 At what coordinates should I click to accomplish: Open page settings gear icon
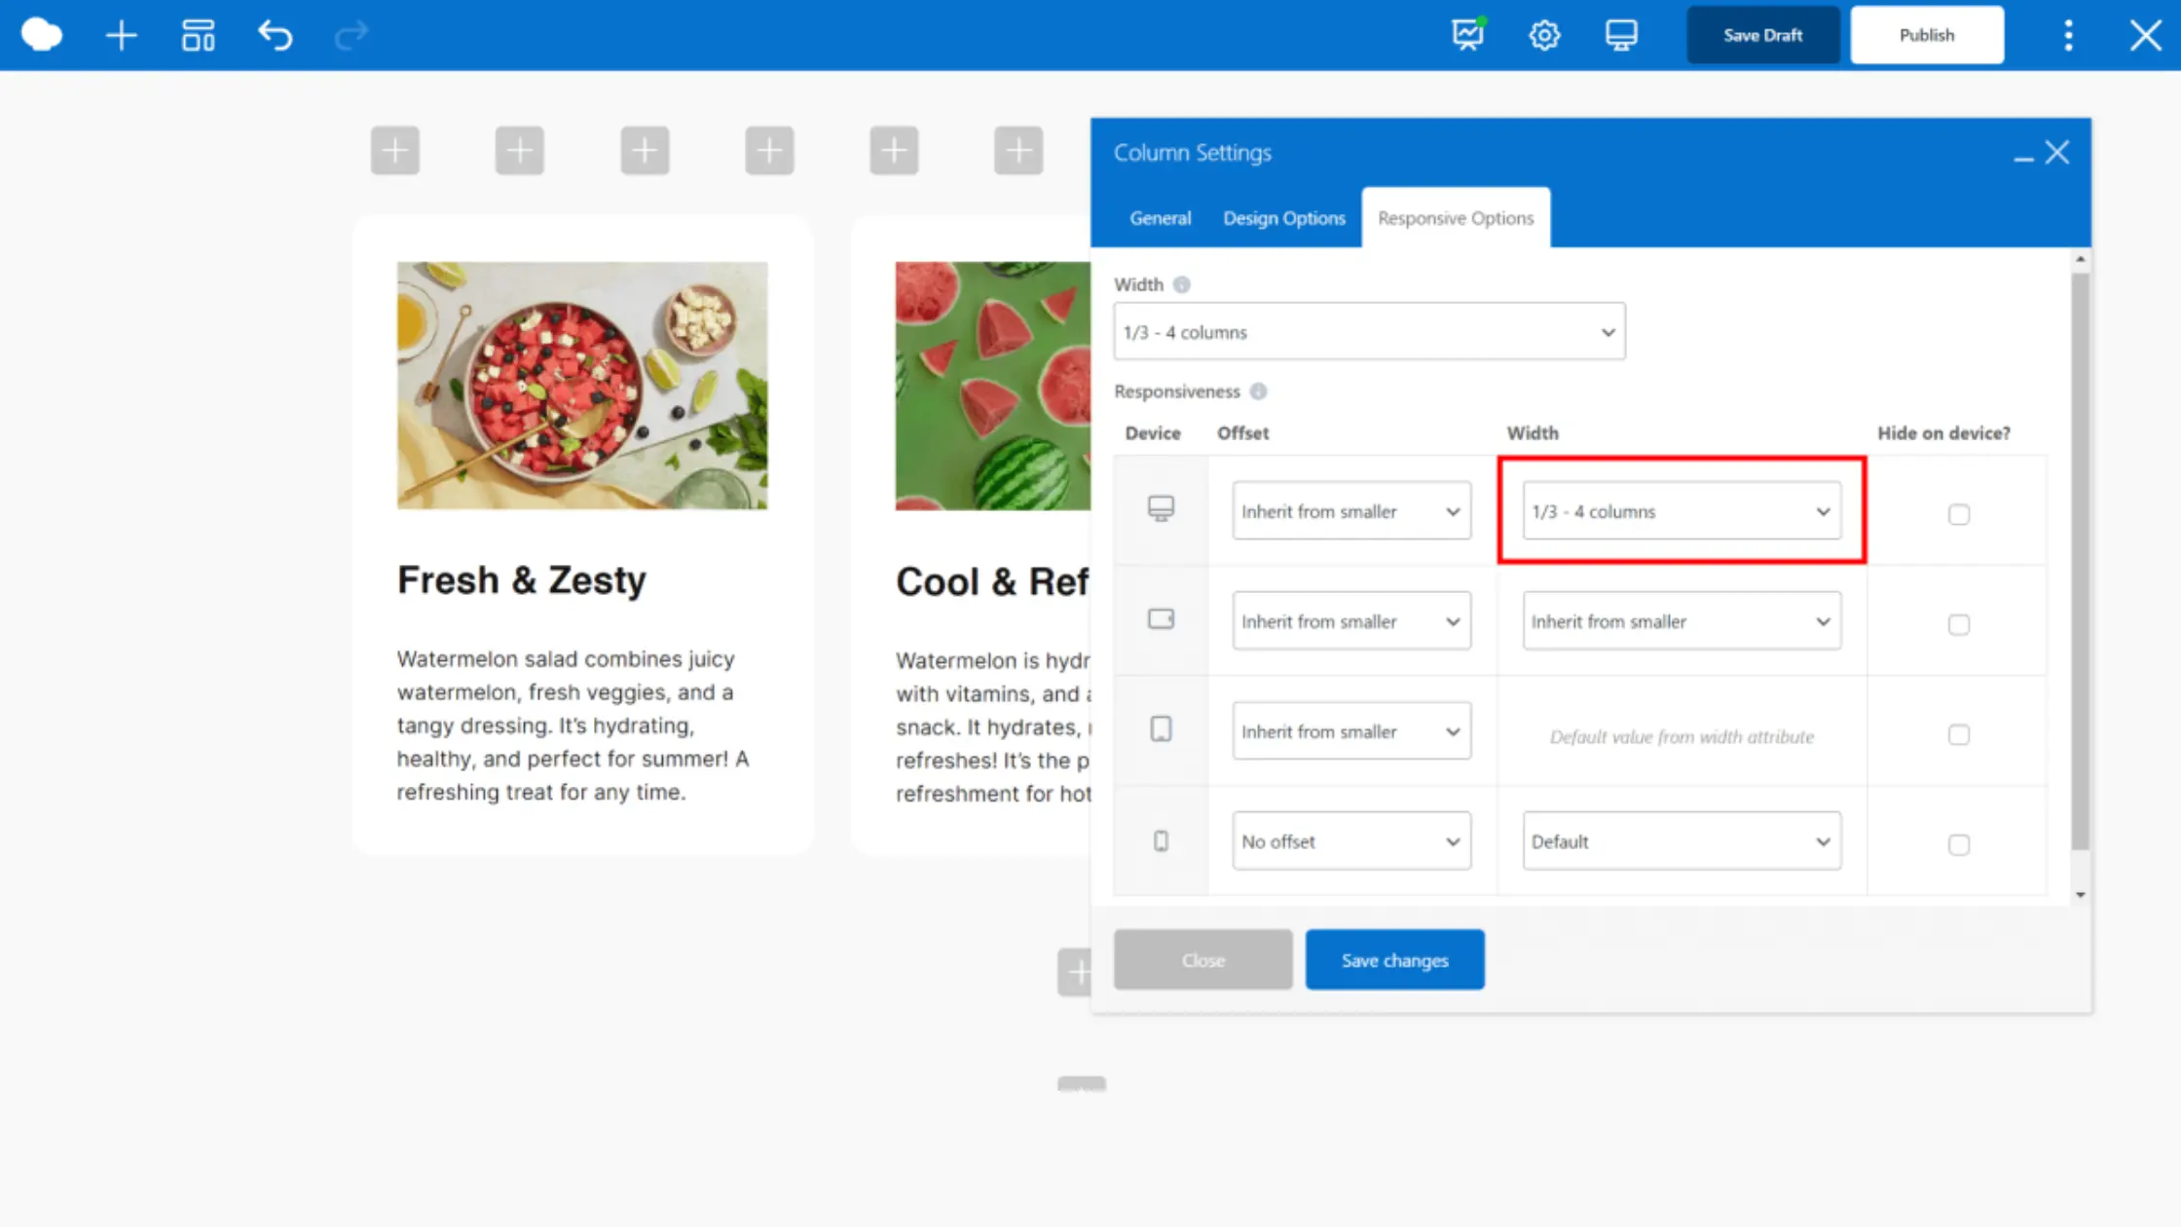coord(1544,35)
